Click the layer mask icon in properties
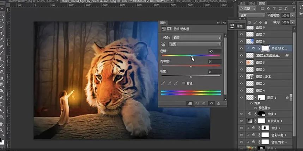Screen dimensions: 303x151 [x=169, y=29]
